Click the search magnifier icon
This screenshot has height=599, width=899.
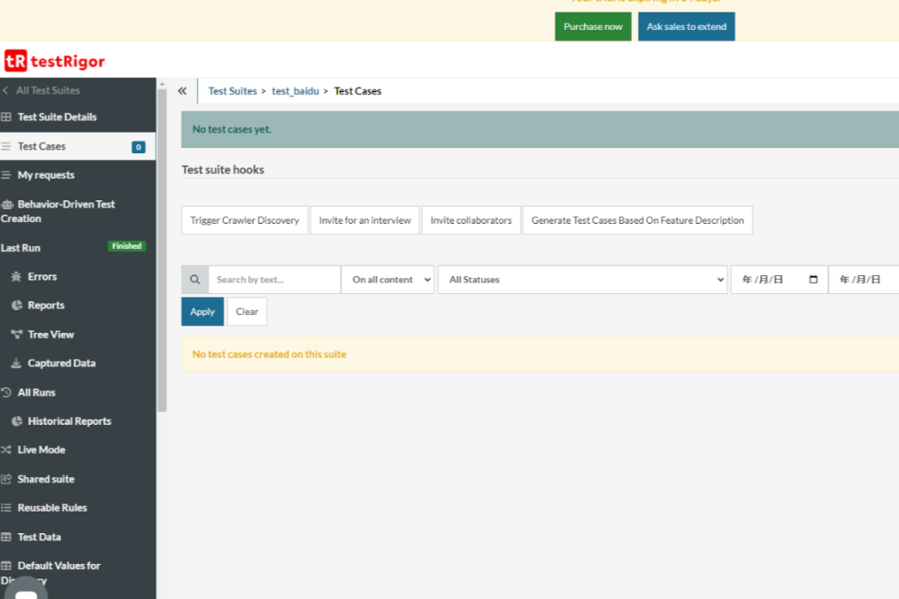tap(195, 280)
